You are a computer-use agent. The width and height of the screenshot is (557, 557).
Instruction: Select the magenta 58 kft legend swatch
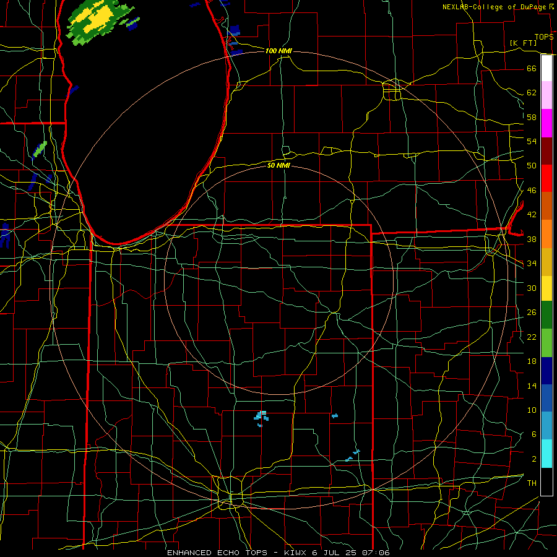point(546,123)
